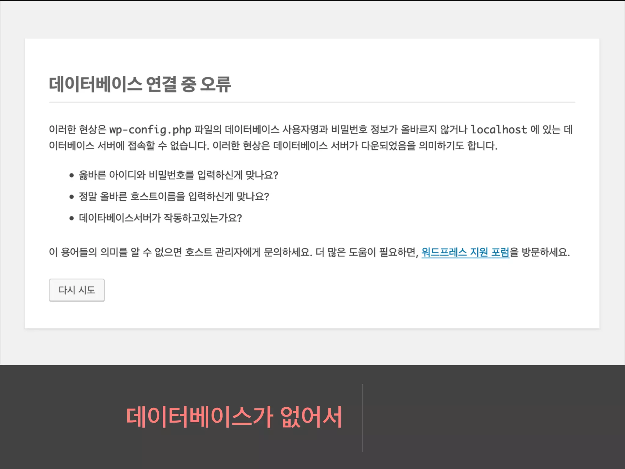
Task: Click the bullet item '데이타베이스서버가 작동하고있는가요?'
Action: (160, 218)
